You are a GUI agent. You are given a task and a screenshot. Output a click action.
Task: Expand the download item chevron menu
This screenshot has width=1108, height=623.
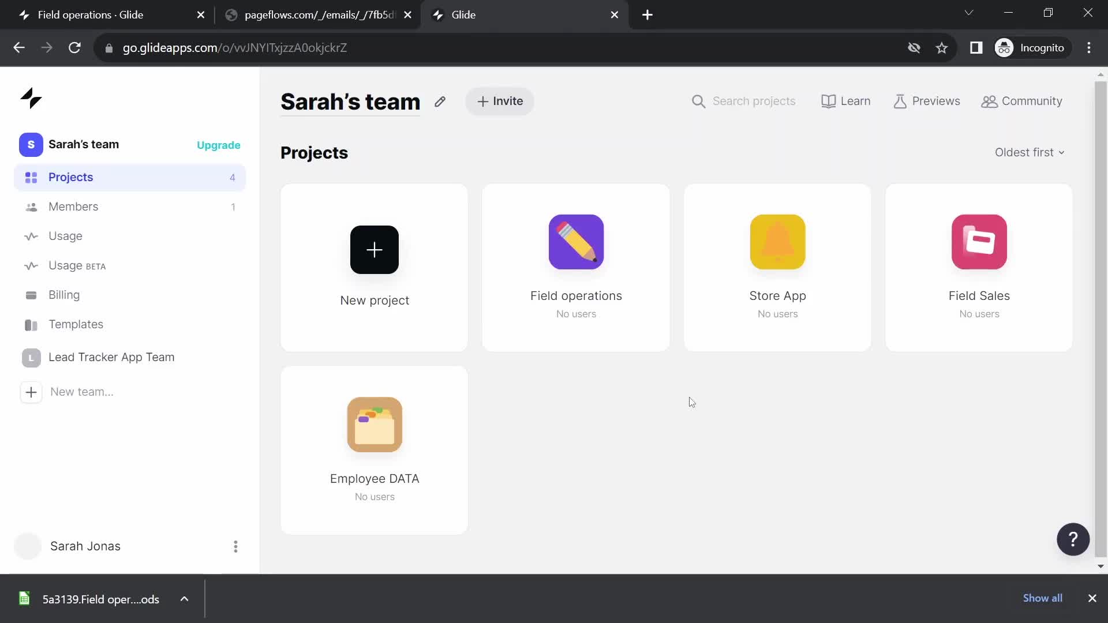pyautogui.click(x=184, y=599)
